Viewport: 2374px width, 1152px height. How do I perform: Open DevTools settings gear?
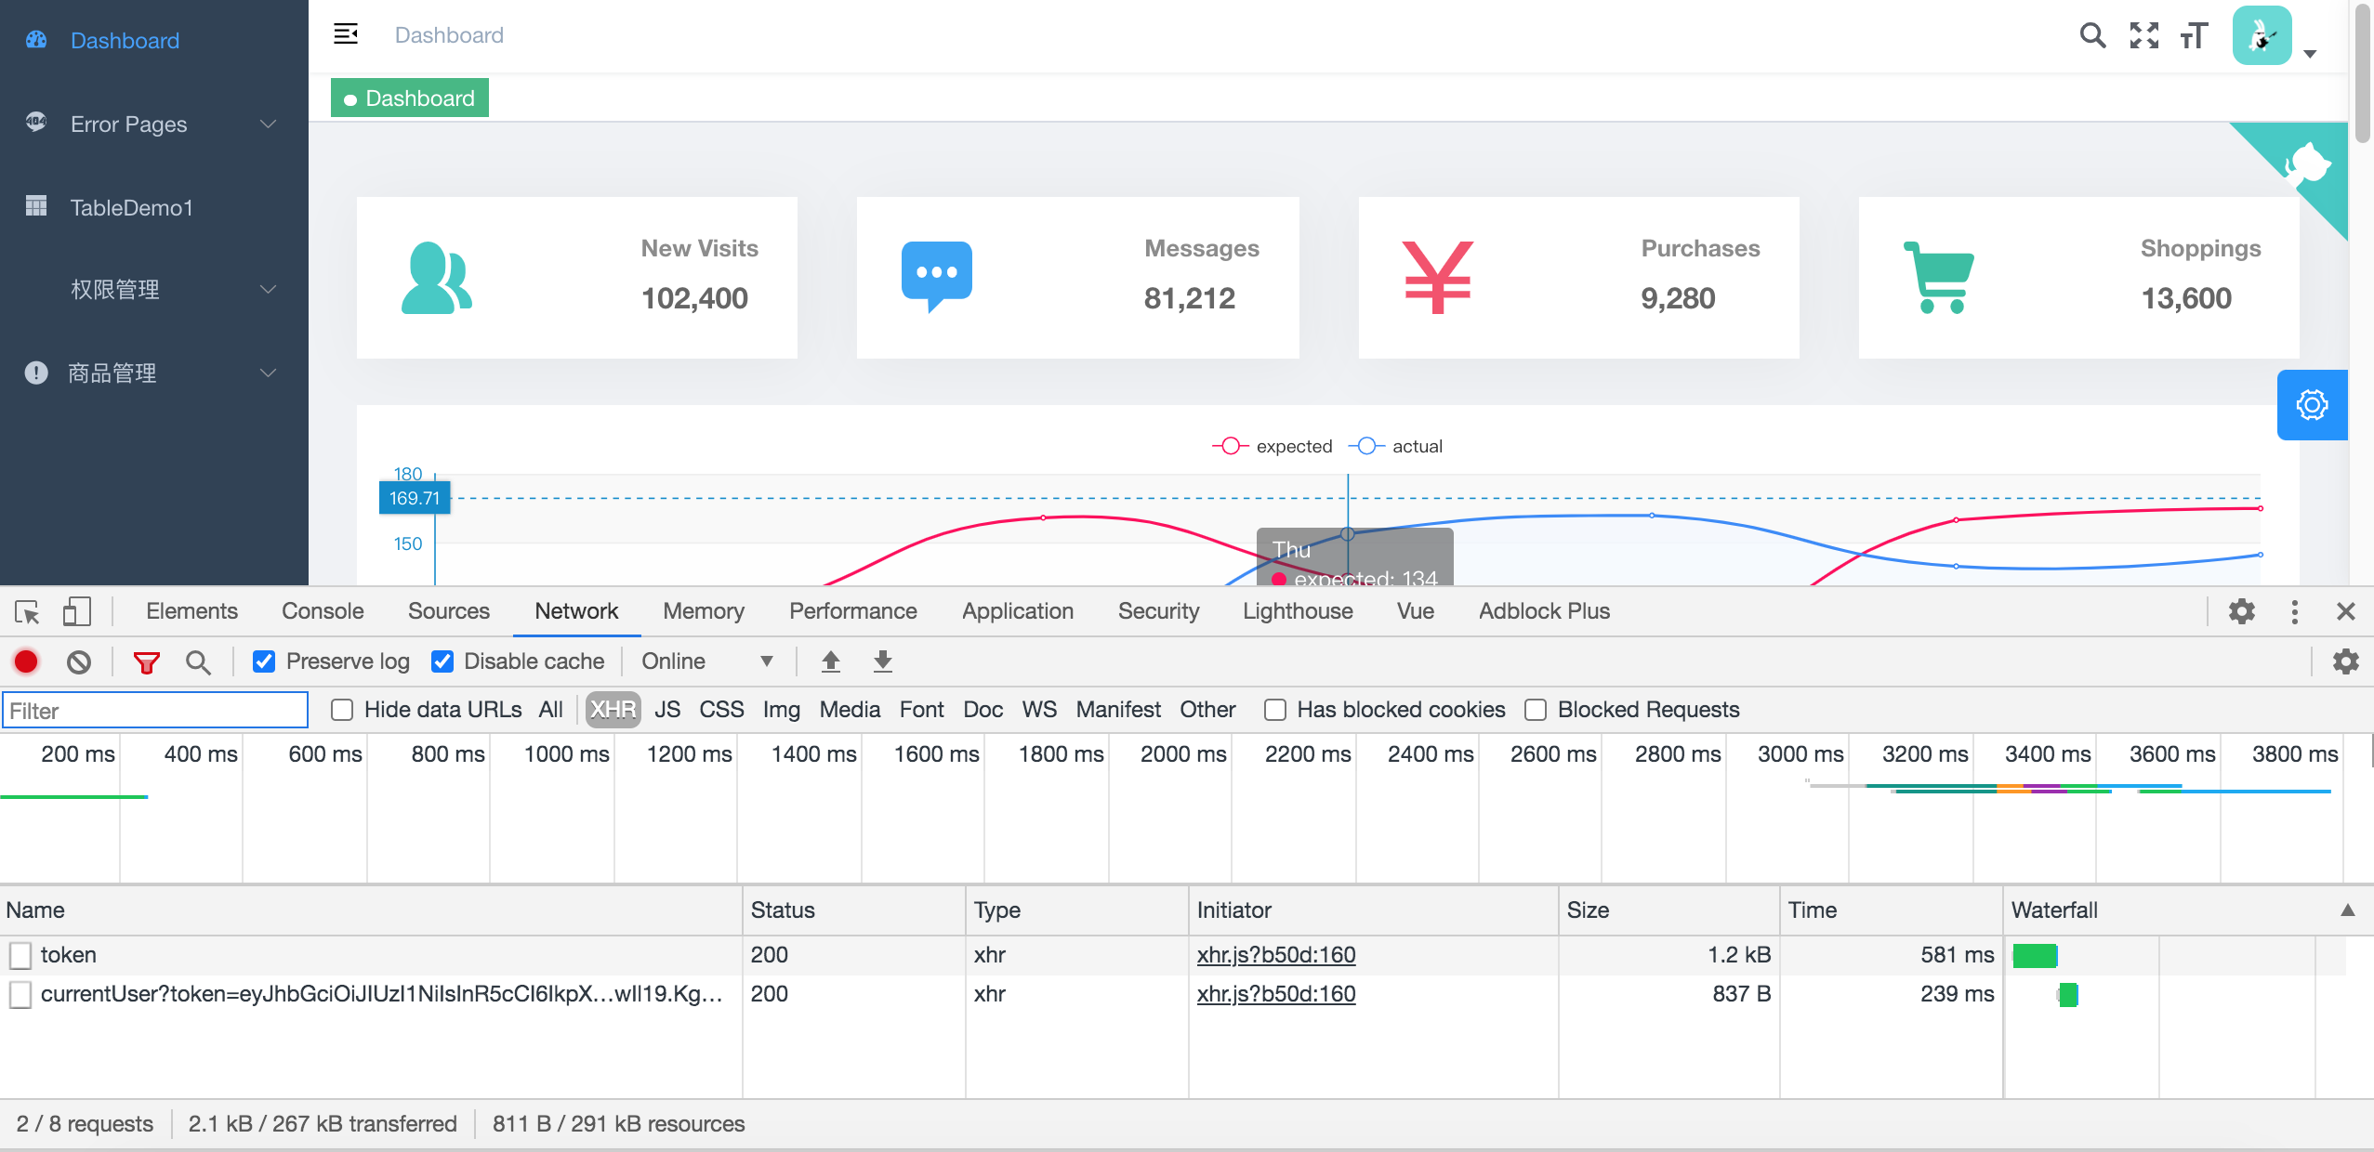tap(2242, 611)
